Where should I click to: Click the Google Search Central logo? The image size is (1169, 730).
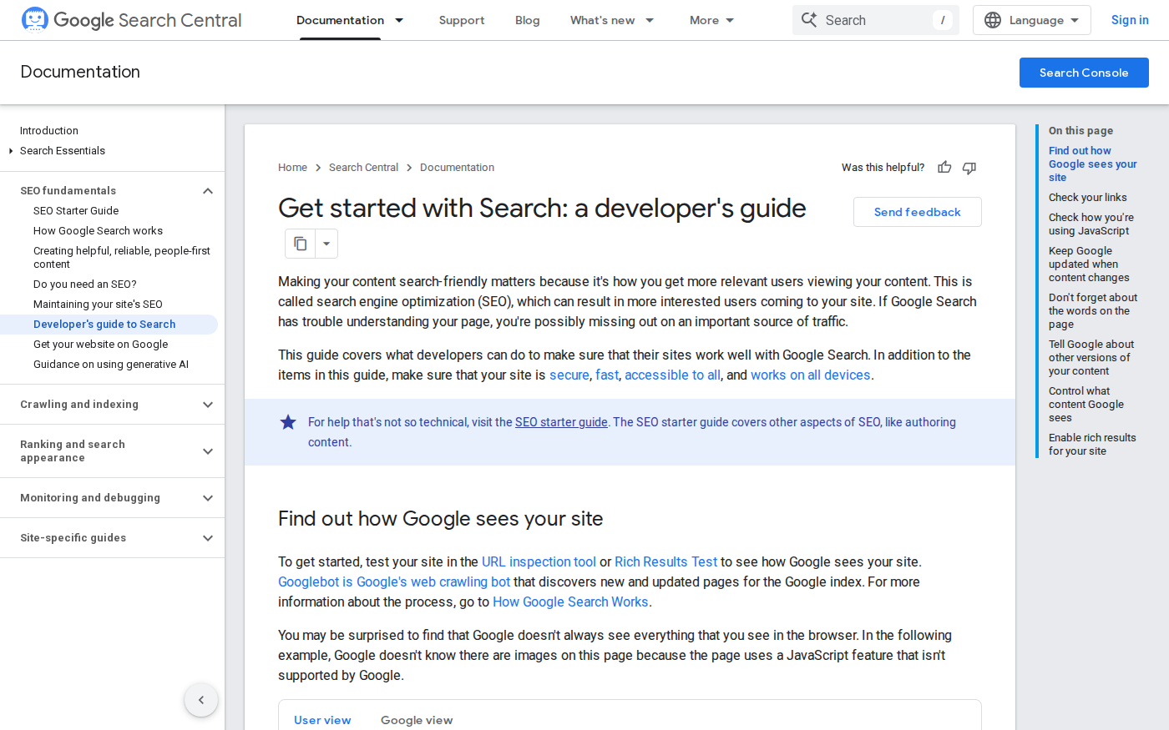coord(131,20)
